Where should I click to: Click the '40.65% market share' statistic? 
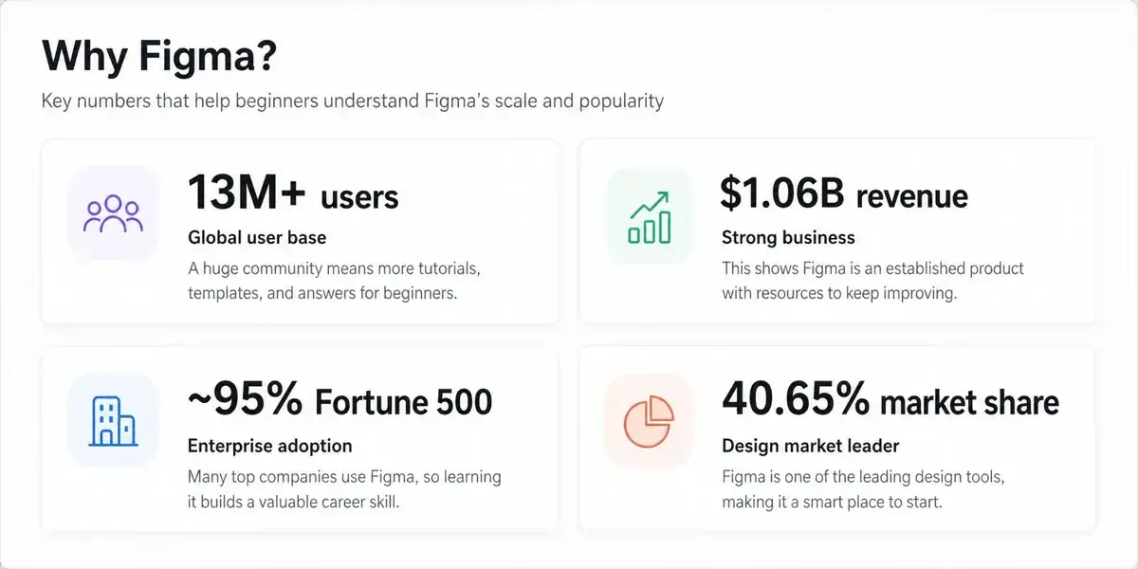click(x=890, y=400)
